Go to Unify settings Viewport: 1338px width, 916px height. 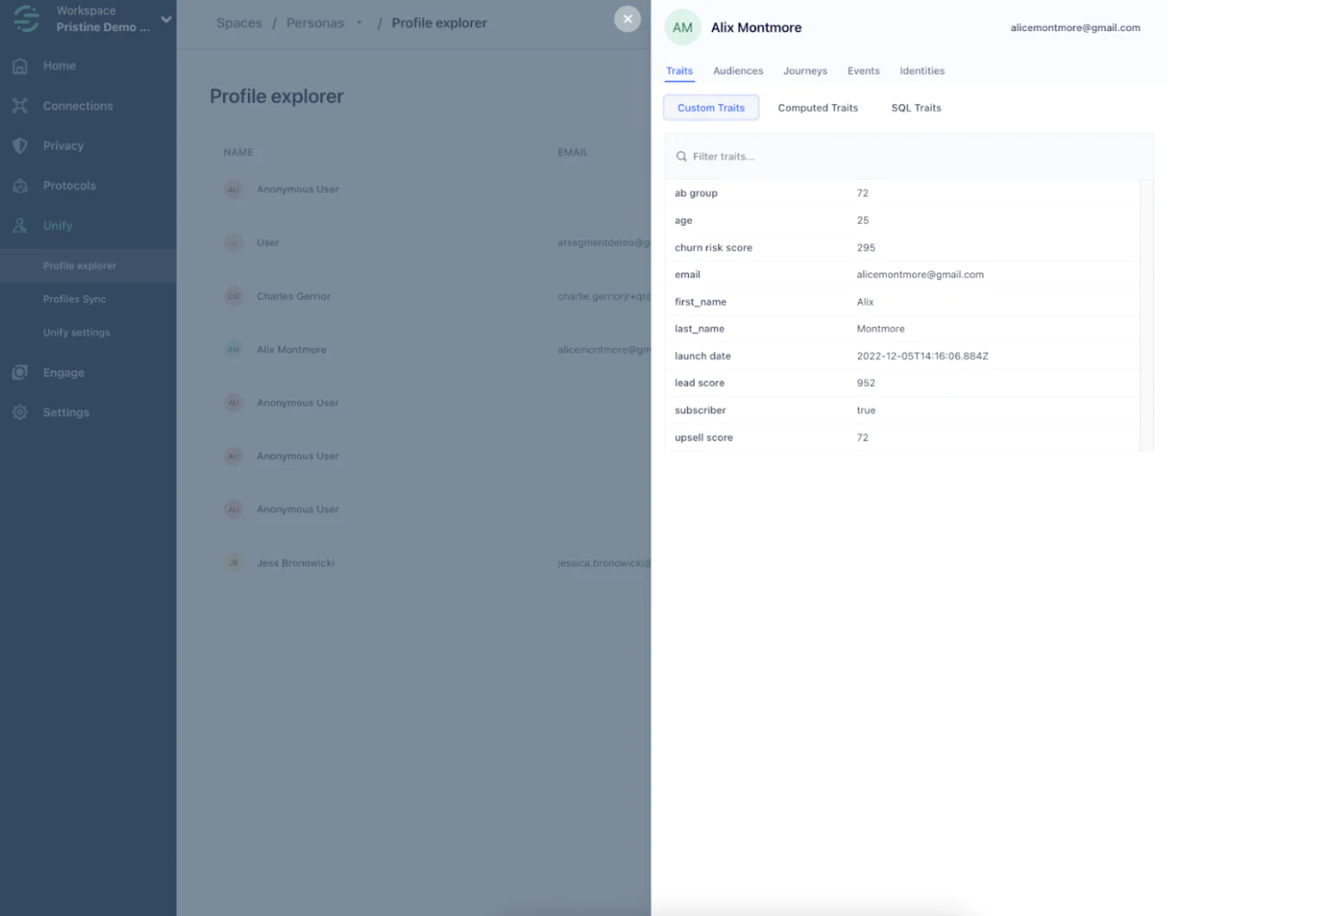77,332
